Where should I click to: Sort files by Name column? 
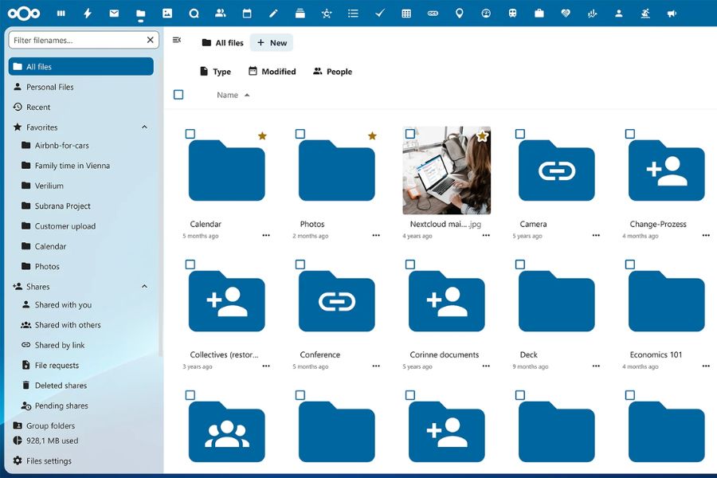tap(233, 95)
